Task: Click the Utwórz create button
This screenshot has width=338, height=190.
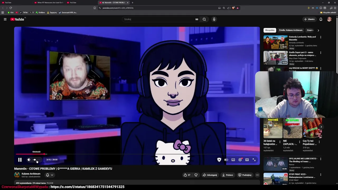Action: (x=309, y=19)
